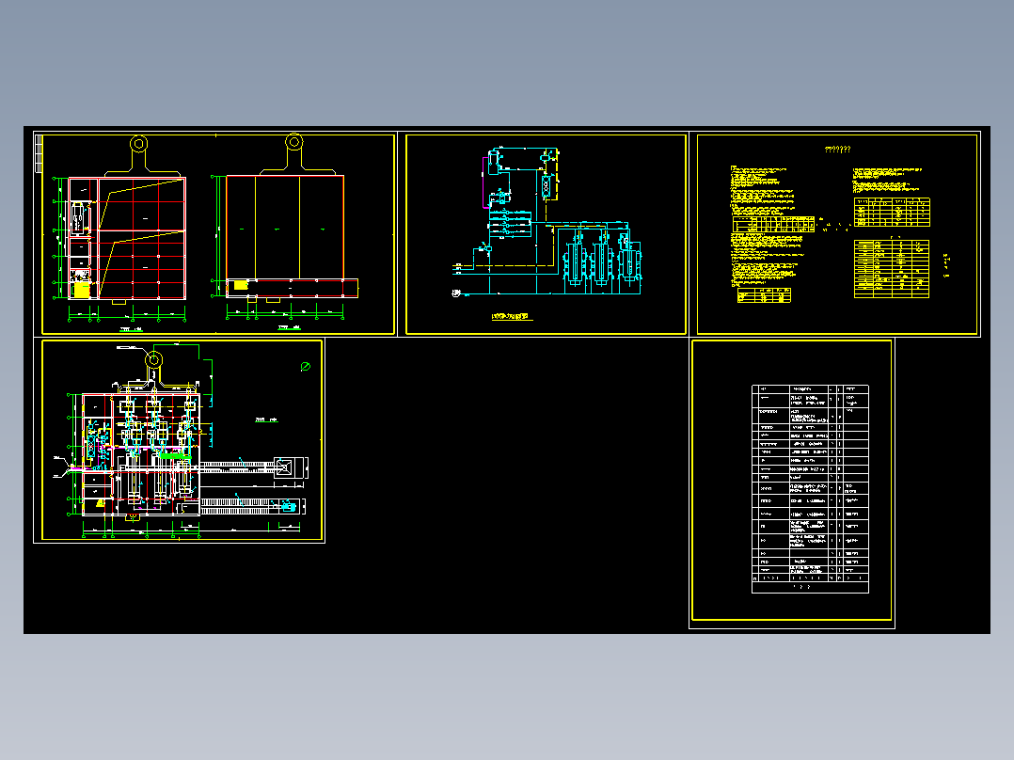
Task: Click the small upper yellow table on notes sheet
Action: tap(892, 213)
